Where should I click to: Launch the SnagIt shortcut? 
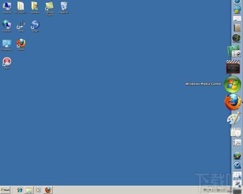(x=35, y=26)
